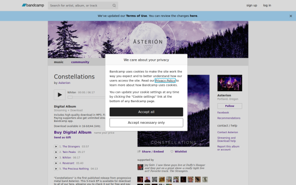Viewport: 296px width, 185px height.
Task: Follow Asterion
Action: tap(230, 106)
